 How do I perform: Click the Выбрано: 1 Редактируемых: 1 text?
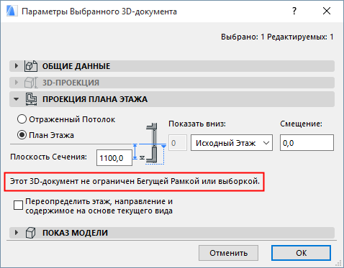click(277, 37)
